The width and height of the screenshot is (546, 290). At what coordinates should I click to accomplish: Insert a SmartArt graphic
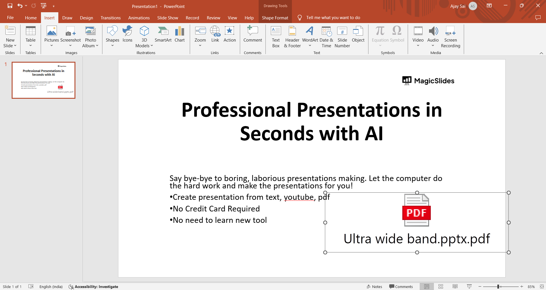pyautogui.click(x=163, y=34)
